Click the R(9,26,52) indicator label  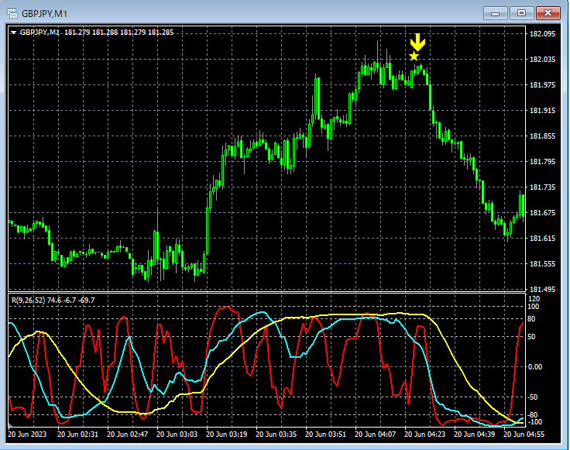[x=29, y=301]
